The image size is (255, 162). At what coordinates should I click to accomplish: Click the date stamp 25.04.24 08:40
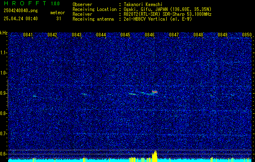[21, 19]
